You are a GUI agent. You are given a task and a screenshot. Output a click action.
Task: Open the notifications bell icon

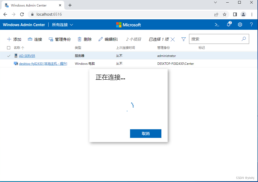point(228,25)
